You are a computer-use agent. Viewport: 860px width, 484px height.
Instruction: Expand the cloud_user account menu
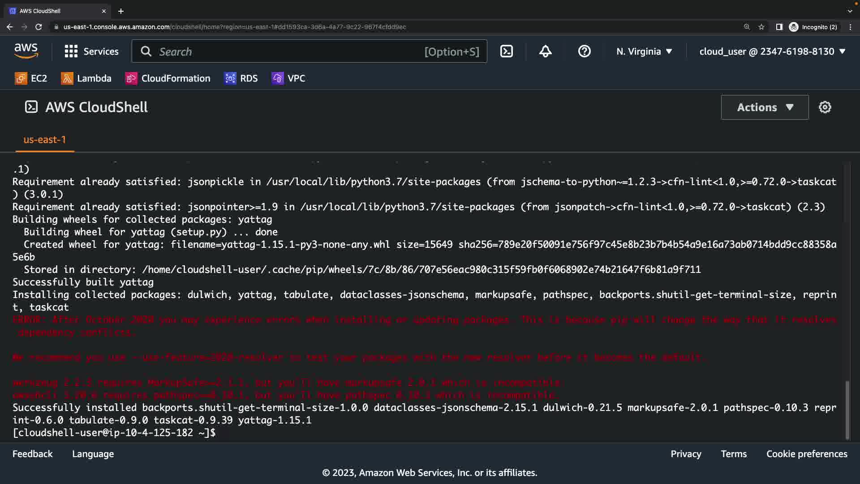click(772, 52)
